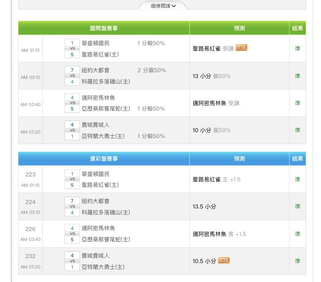321x282 pixels.
Task: Click 準 result in international AM 07:20 row
Action: [298, 130]
